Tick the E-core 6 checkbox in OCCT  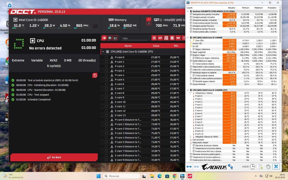click(106, 84)
